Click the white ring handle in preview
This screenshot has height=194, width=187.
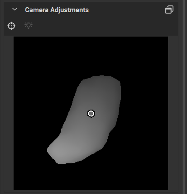click(x=91, y=114)
